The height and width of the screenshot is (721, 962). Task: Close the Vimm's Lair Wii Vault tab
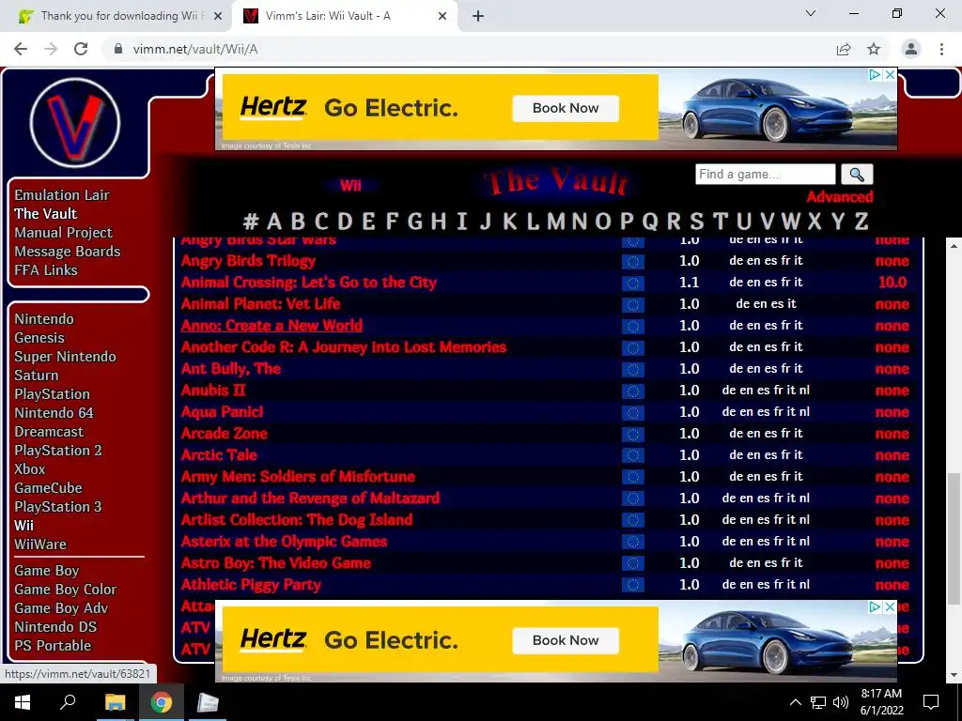coord(442,16)
